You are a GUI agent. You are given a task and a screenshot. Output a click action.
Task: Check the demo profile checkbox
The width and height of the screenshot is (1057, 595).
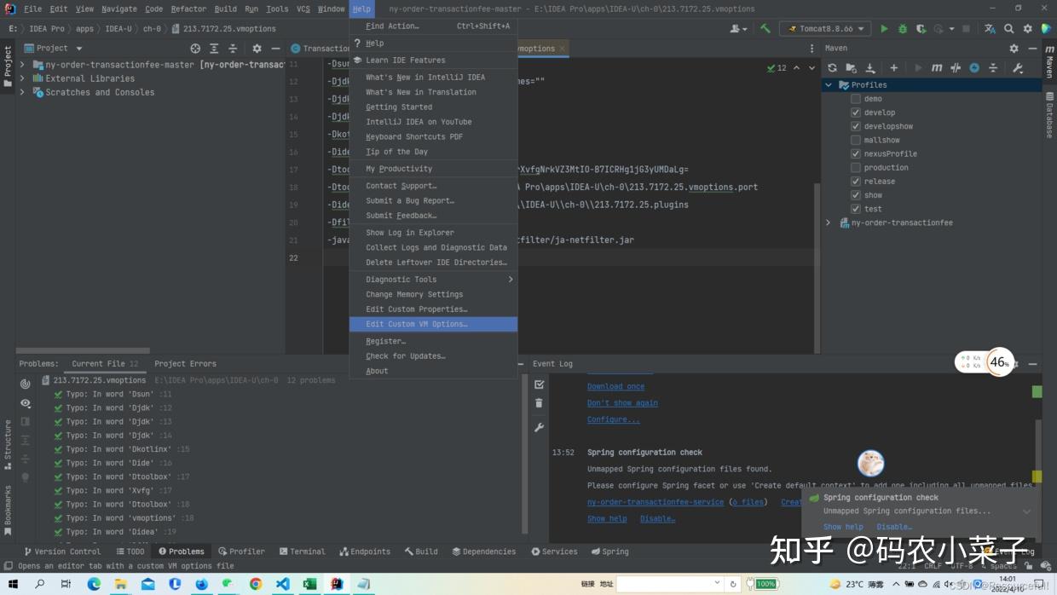click(x=855, y=98)
